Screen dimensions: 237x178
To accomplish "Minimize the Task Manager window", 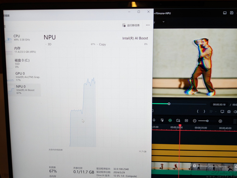I will pos(129,12).
